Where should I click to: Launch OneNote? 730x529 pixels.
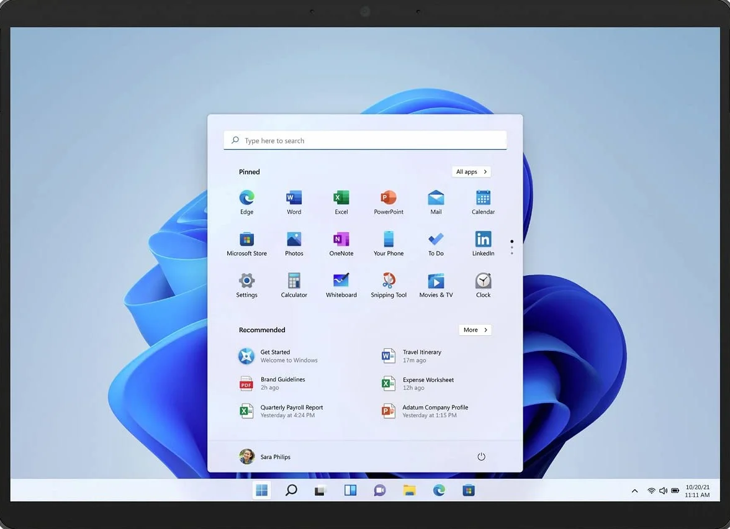pos(341,243)
